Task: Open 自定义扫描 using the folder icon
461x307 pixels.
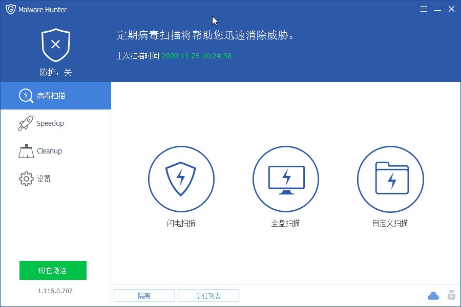Action: click(x=390, y=179)
